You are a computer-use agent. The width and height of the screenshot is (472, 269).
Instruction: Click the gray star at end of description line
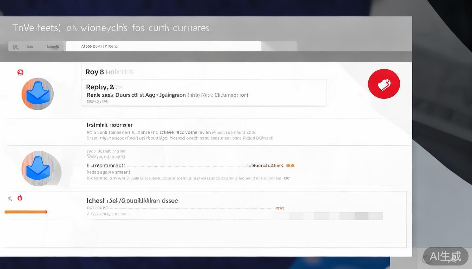click(287, 178)
